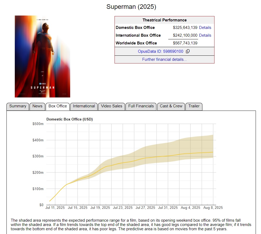The width and height of the screenshot is (261, 234).
Task: Click the Domestic Box Office row label
Action: coord(135,28)
